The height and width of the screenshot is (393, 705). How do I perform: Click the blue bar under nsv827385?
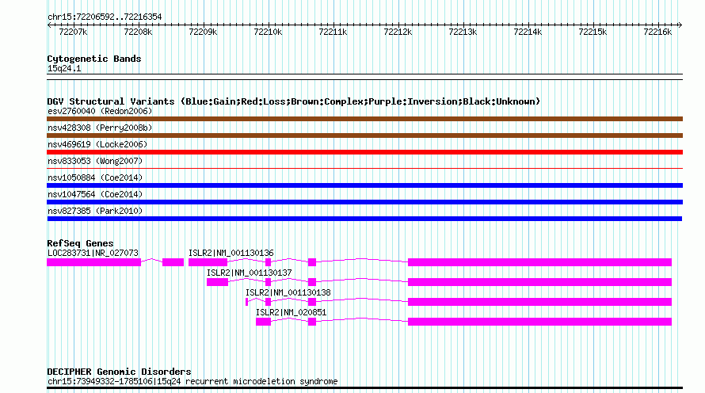click(x=364, y=219)
